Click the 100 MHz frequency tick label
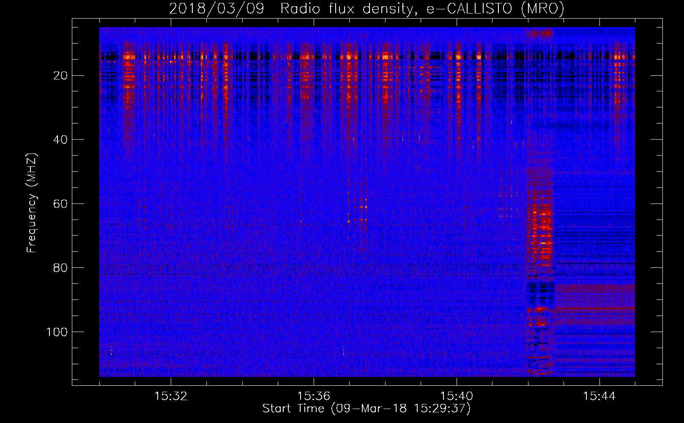684x423 pixels. click(57, 332)
